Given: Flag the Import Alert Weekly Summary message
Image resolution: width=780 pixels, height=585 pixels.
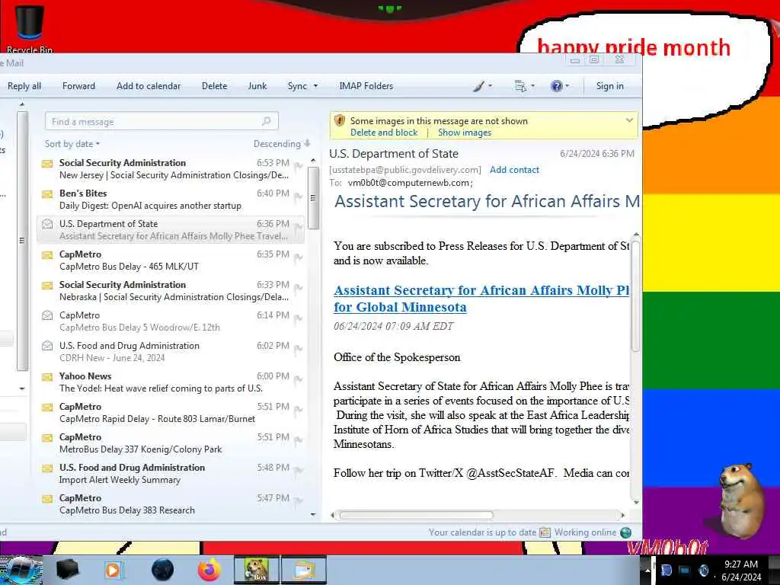Looking at the screenshot, I should point(299,472).
